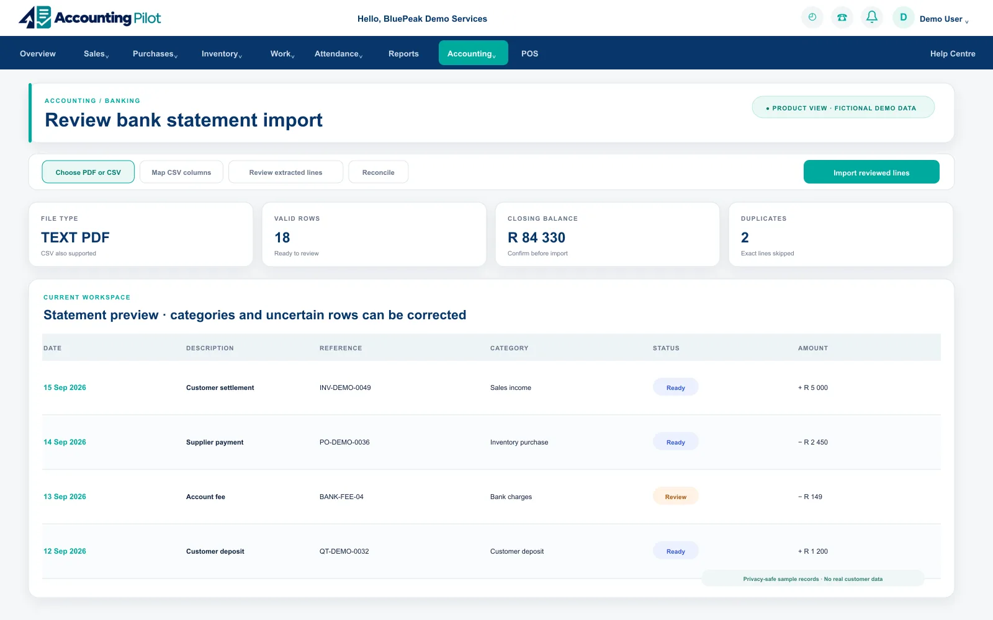Image resolution: width=993 pixels, height=620 pixels.
Task: Click the 13 Sep 2026 date
Action: tap(65, 497)
